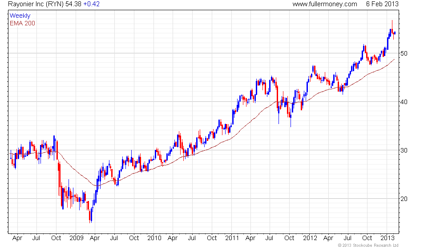Click the 40 price axis label
This screenshot has width=436, height=249.
(x=404, y=102)
